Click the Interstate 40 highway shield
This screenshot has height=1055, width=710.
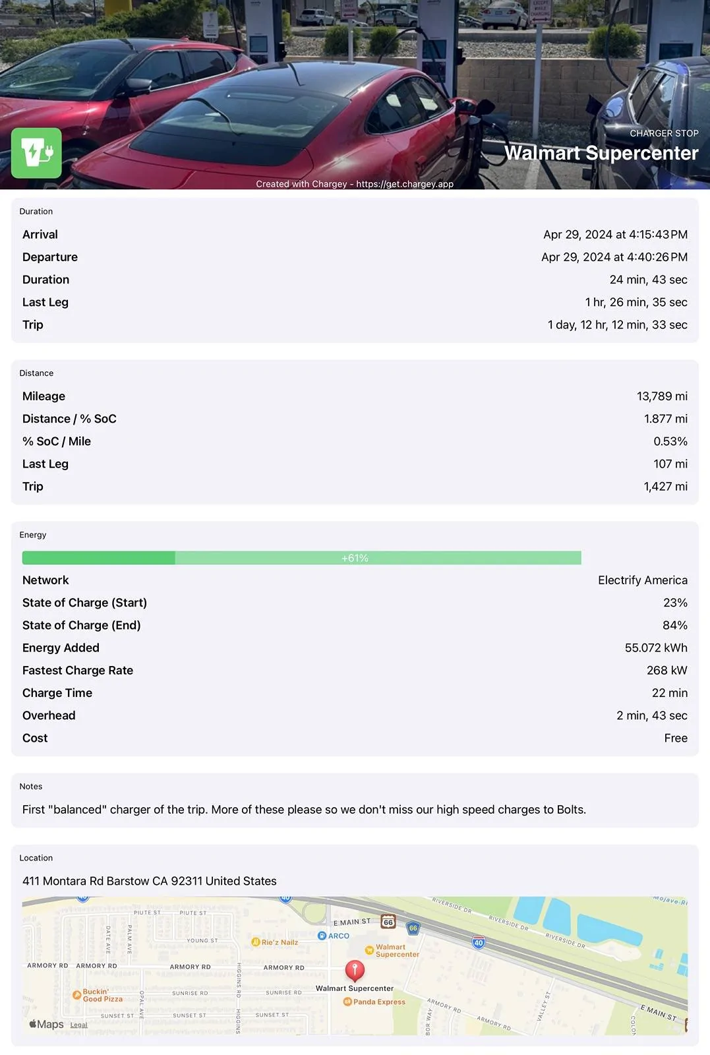coord(479,942)
